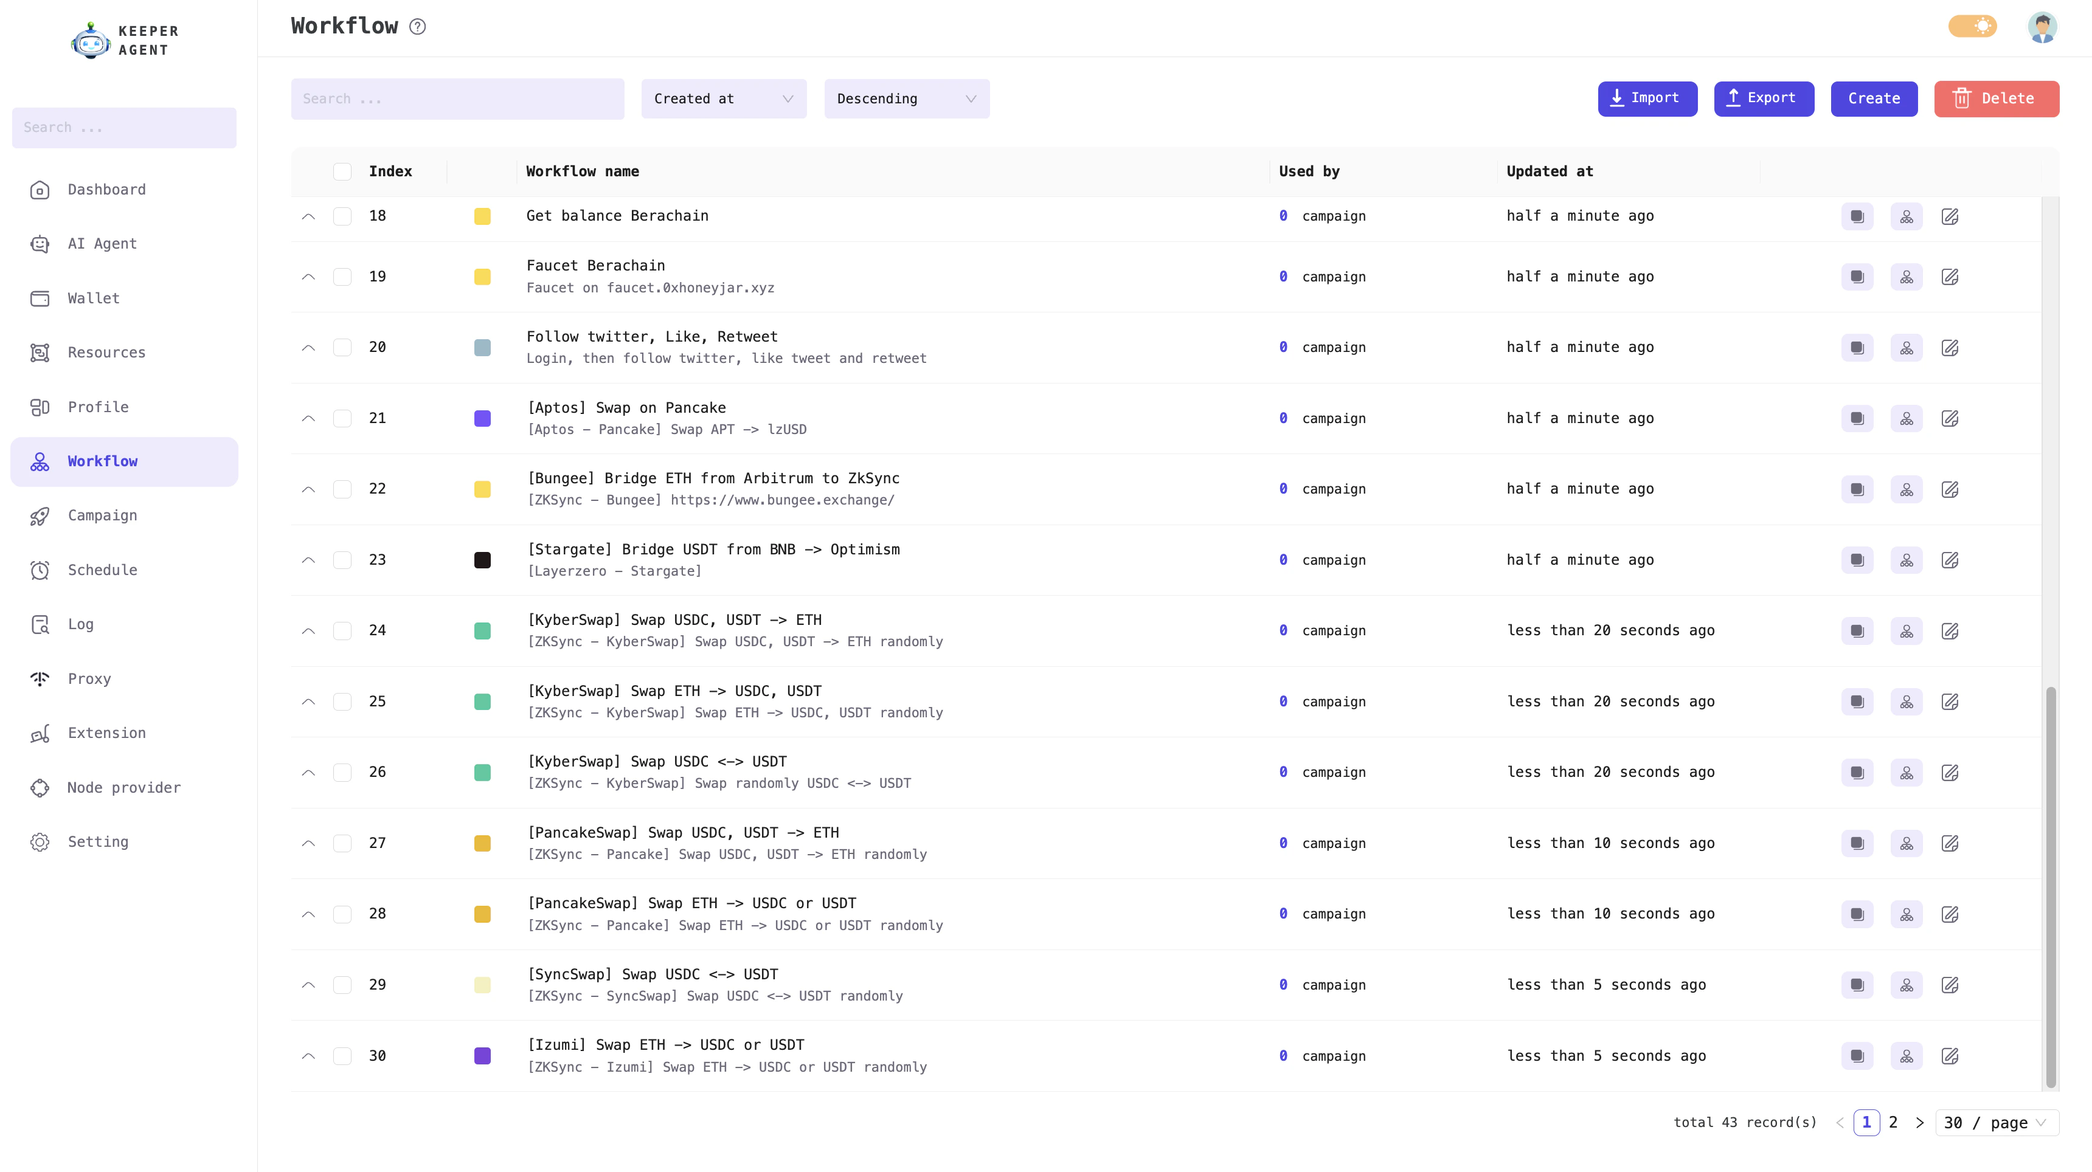
Task: Select the Wallet sidebar icon
Action: coord(41,298)
